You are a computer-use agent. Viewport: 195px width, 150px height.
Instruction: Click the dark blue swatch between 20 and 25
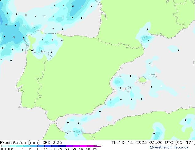[x=55, y=146]
